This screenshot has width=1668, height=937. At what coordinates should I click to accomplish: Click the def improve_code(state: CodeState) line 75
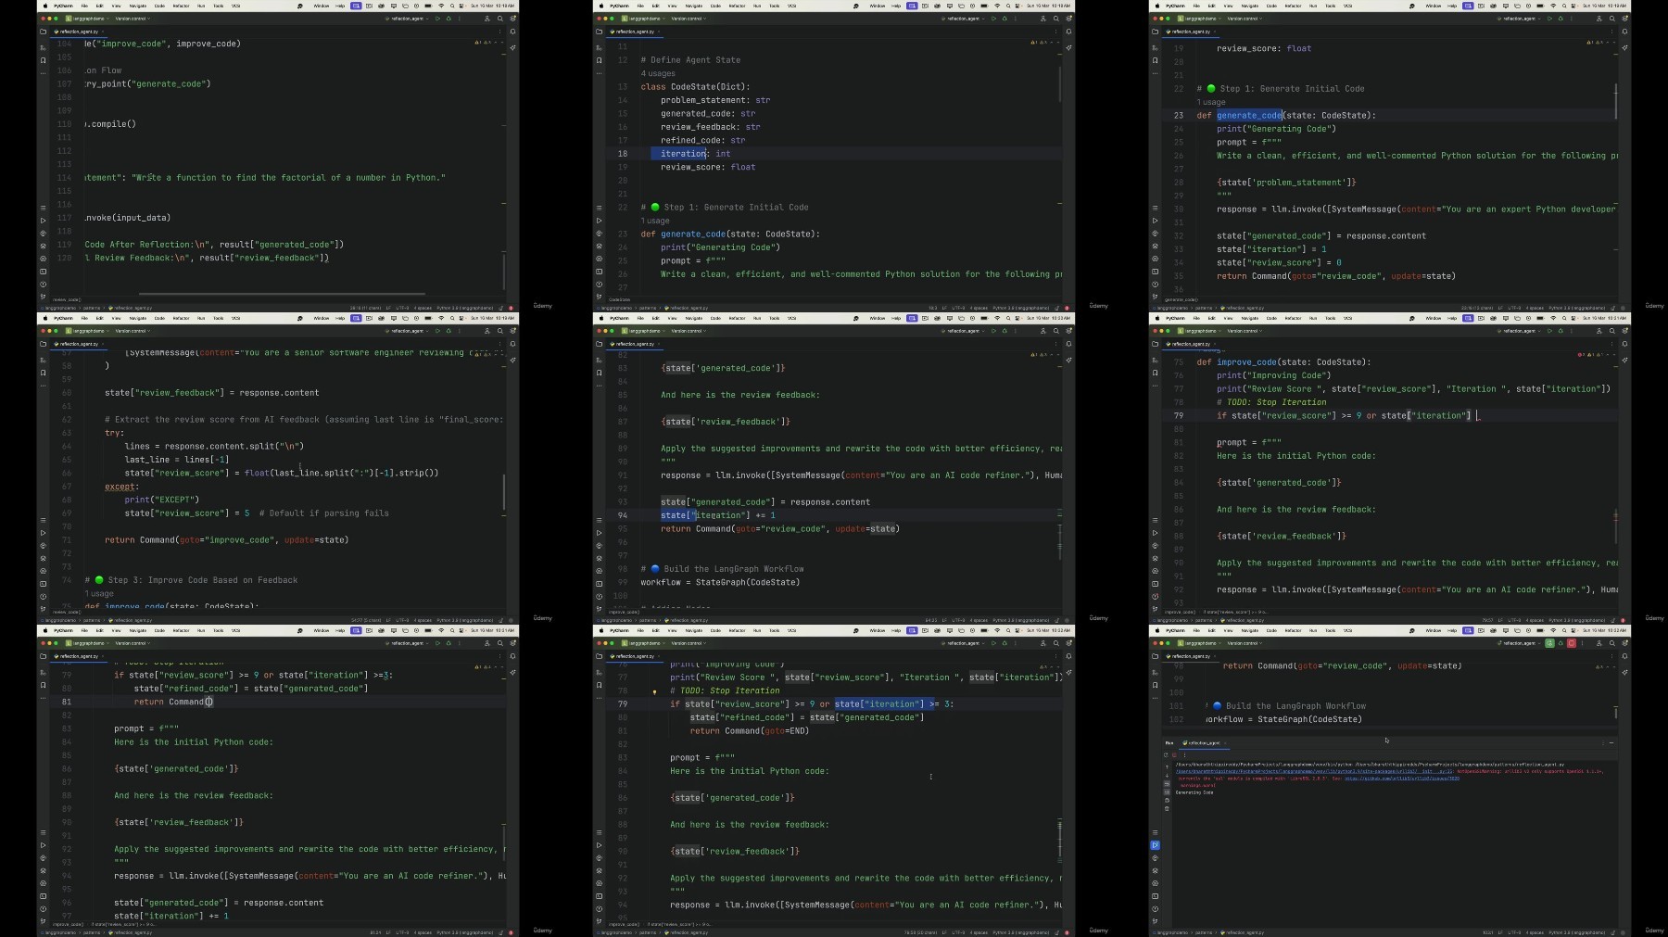tap(1283, 362)
